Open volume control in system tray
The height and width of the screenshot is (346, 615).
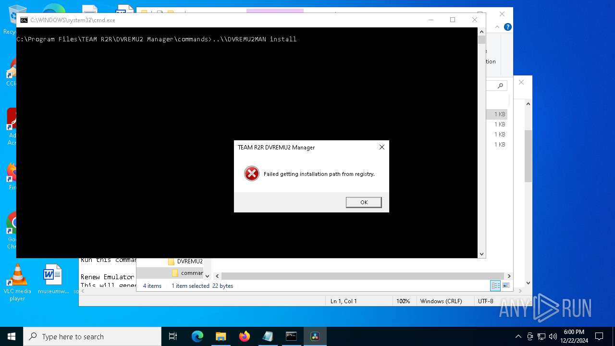(x=553, y=336)
